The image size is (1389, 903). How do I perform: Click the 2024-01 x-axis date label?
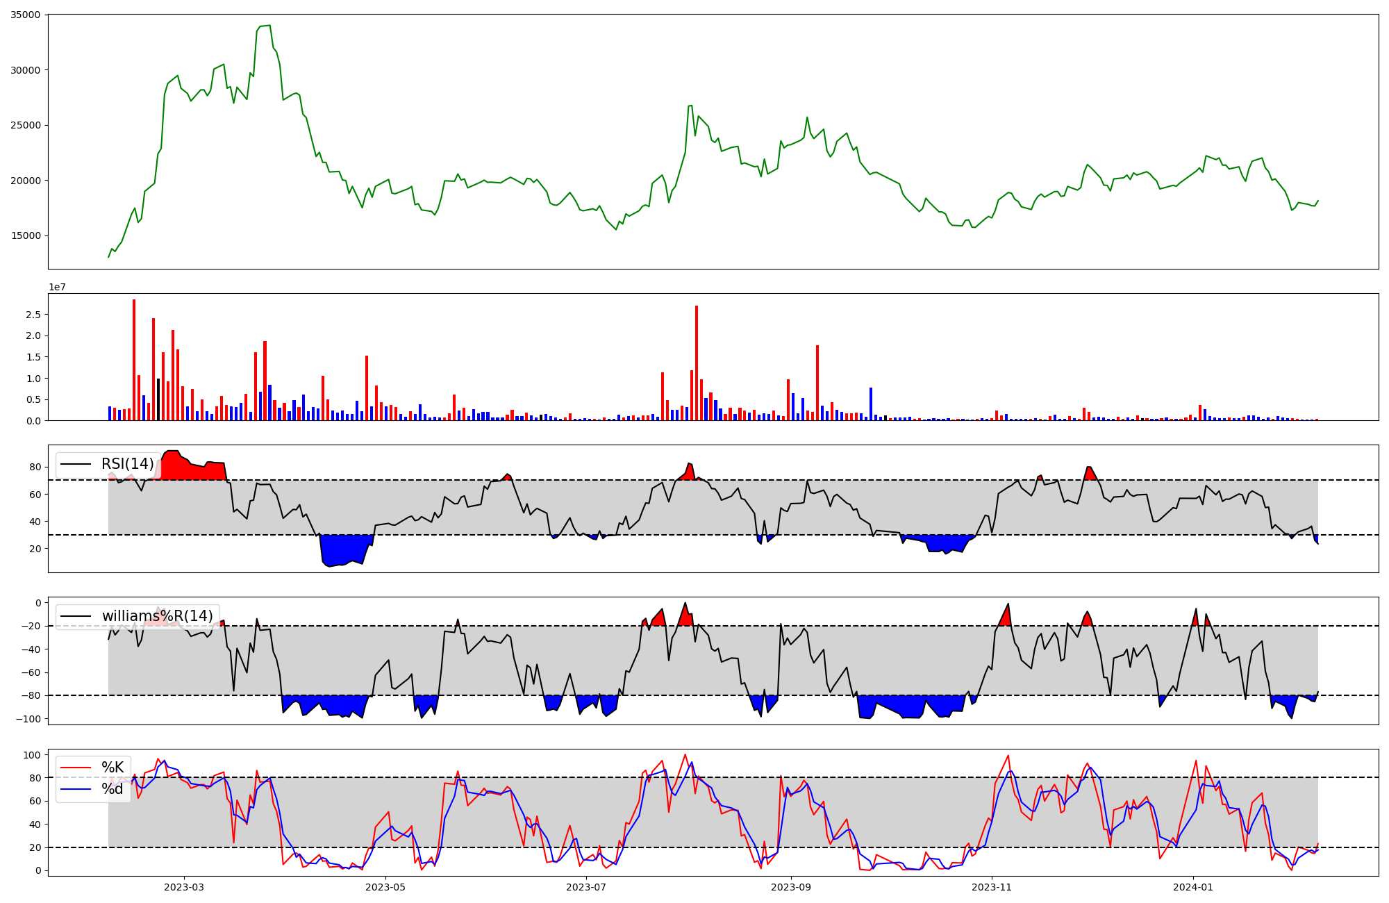(x=1193, y=887)
